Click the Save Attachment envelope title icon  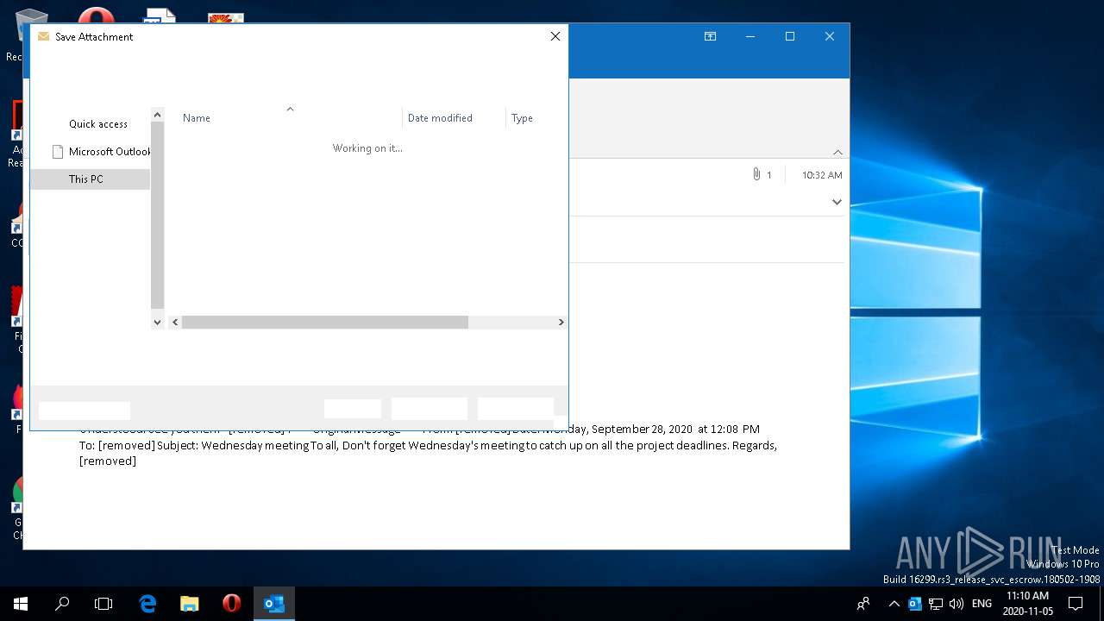(43, 36)
